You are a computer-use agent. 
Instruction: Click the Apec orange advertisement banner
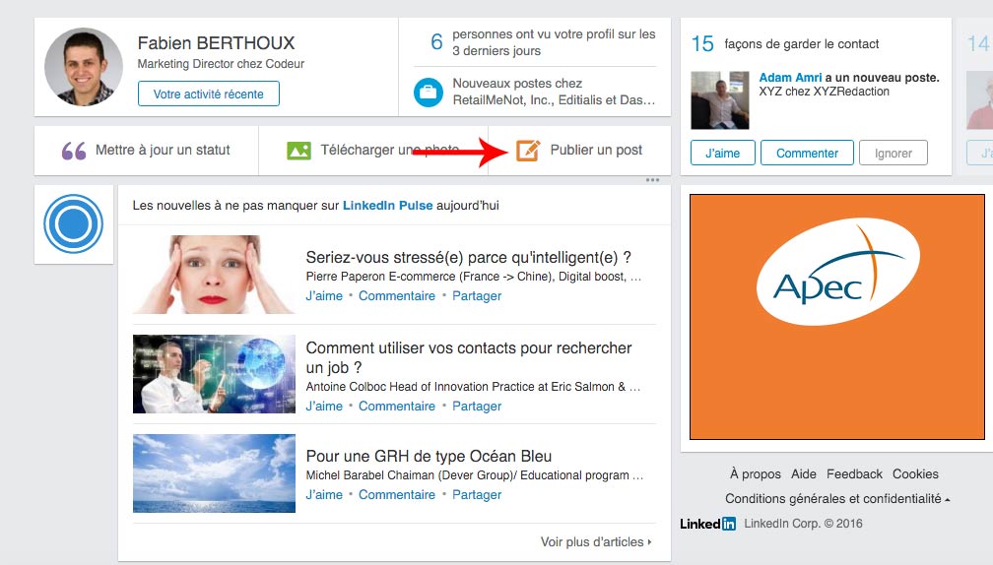pos(837,317)
